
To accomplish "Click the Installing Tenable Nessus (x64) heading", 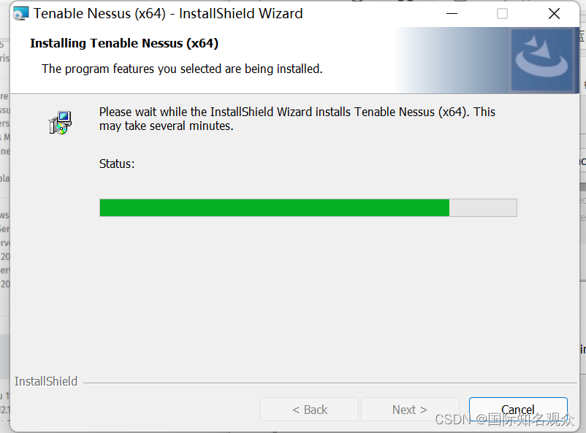I will pos(124,43).
